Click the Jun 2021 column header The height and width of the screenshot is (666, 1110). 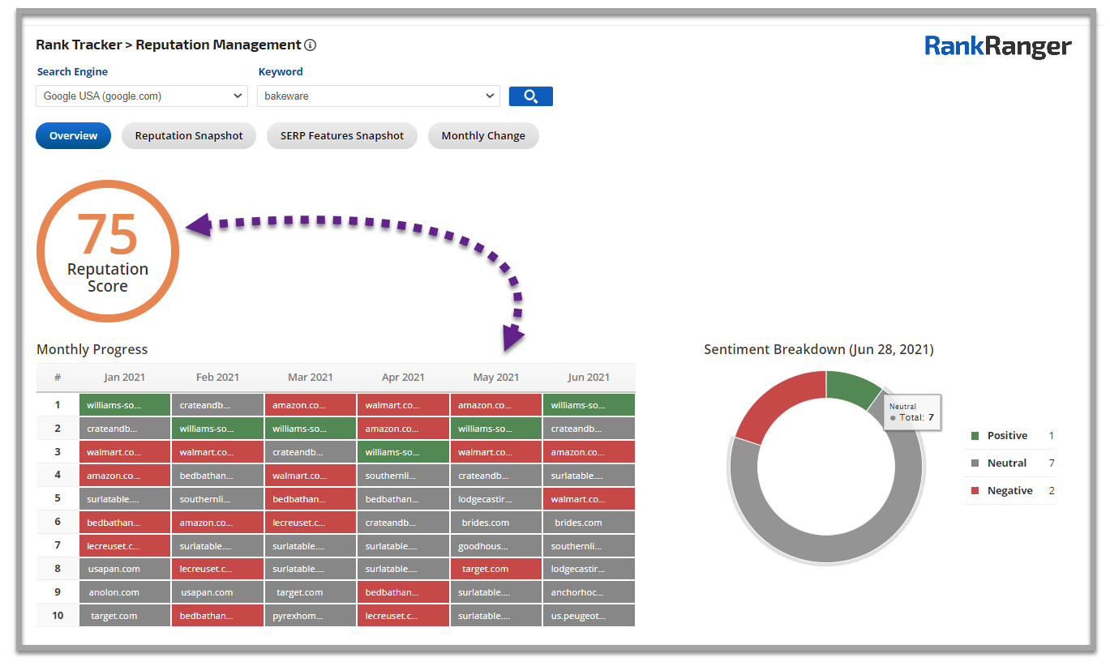pos(589,378)
